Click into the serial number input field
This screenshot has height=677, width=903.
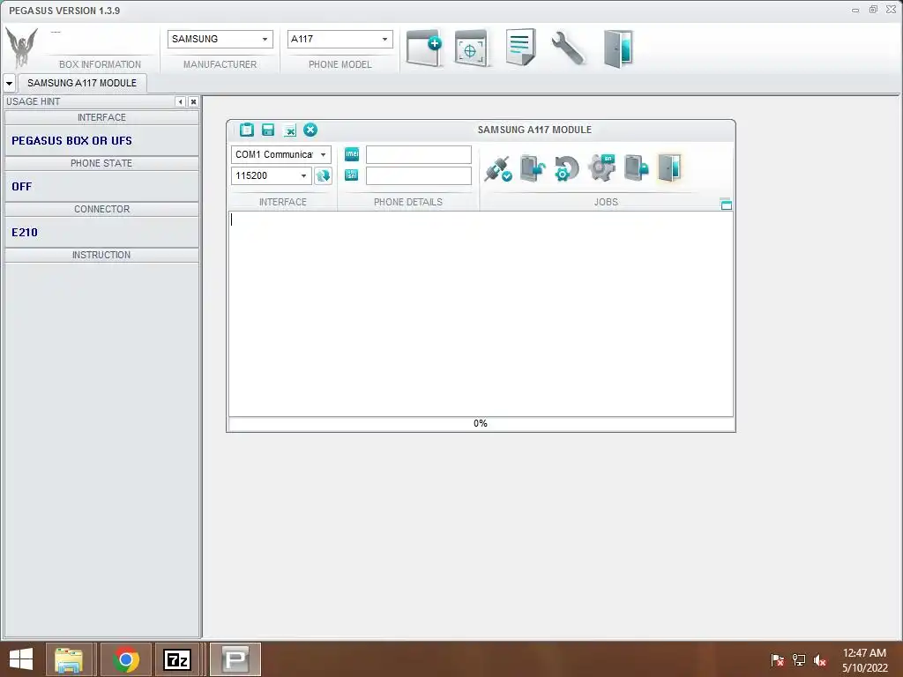(419, 175)
